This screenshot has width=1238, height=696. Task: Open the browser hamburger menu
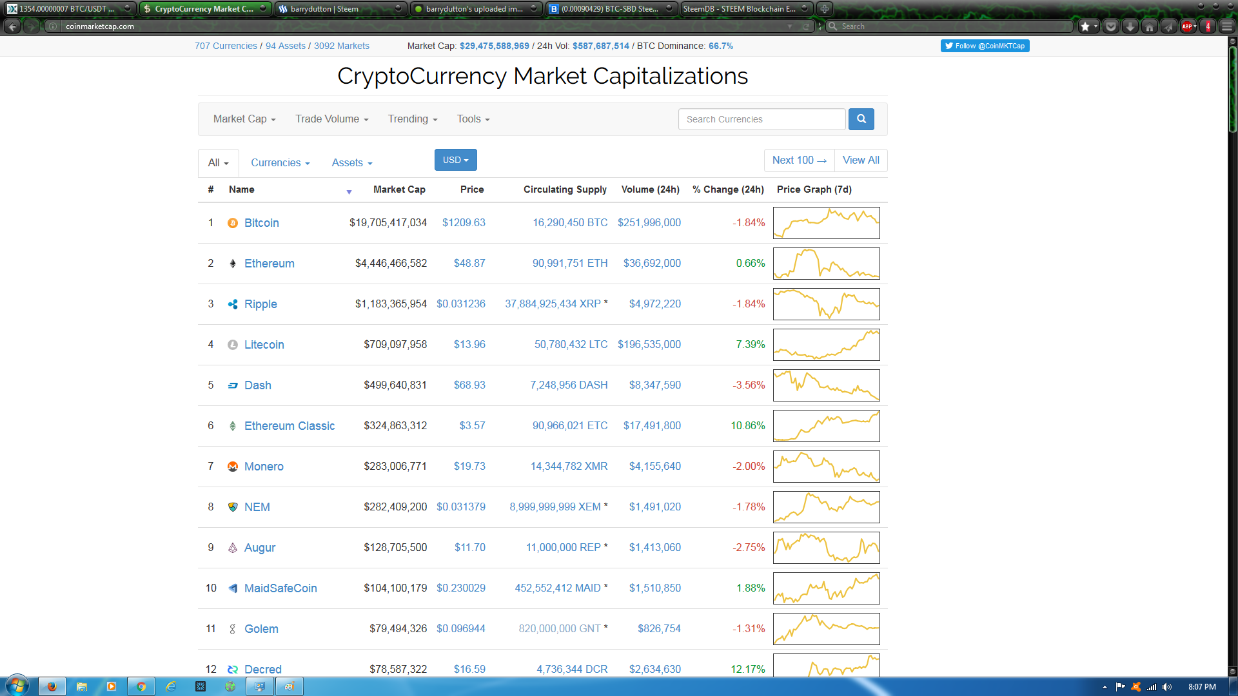[1227, 26]
